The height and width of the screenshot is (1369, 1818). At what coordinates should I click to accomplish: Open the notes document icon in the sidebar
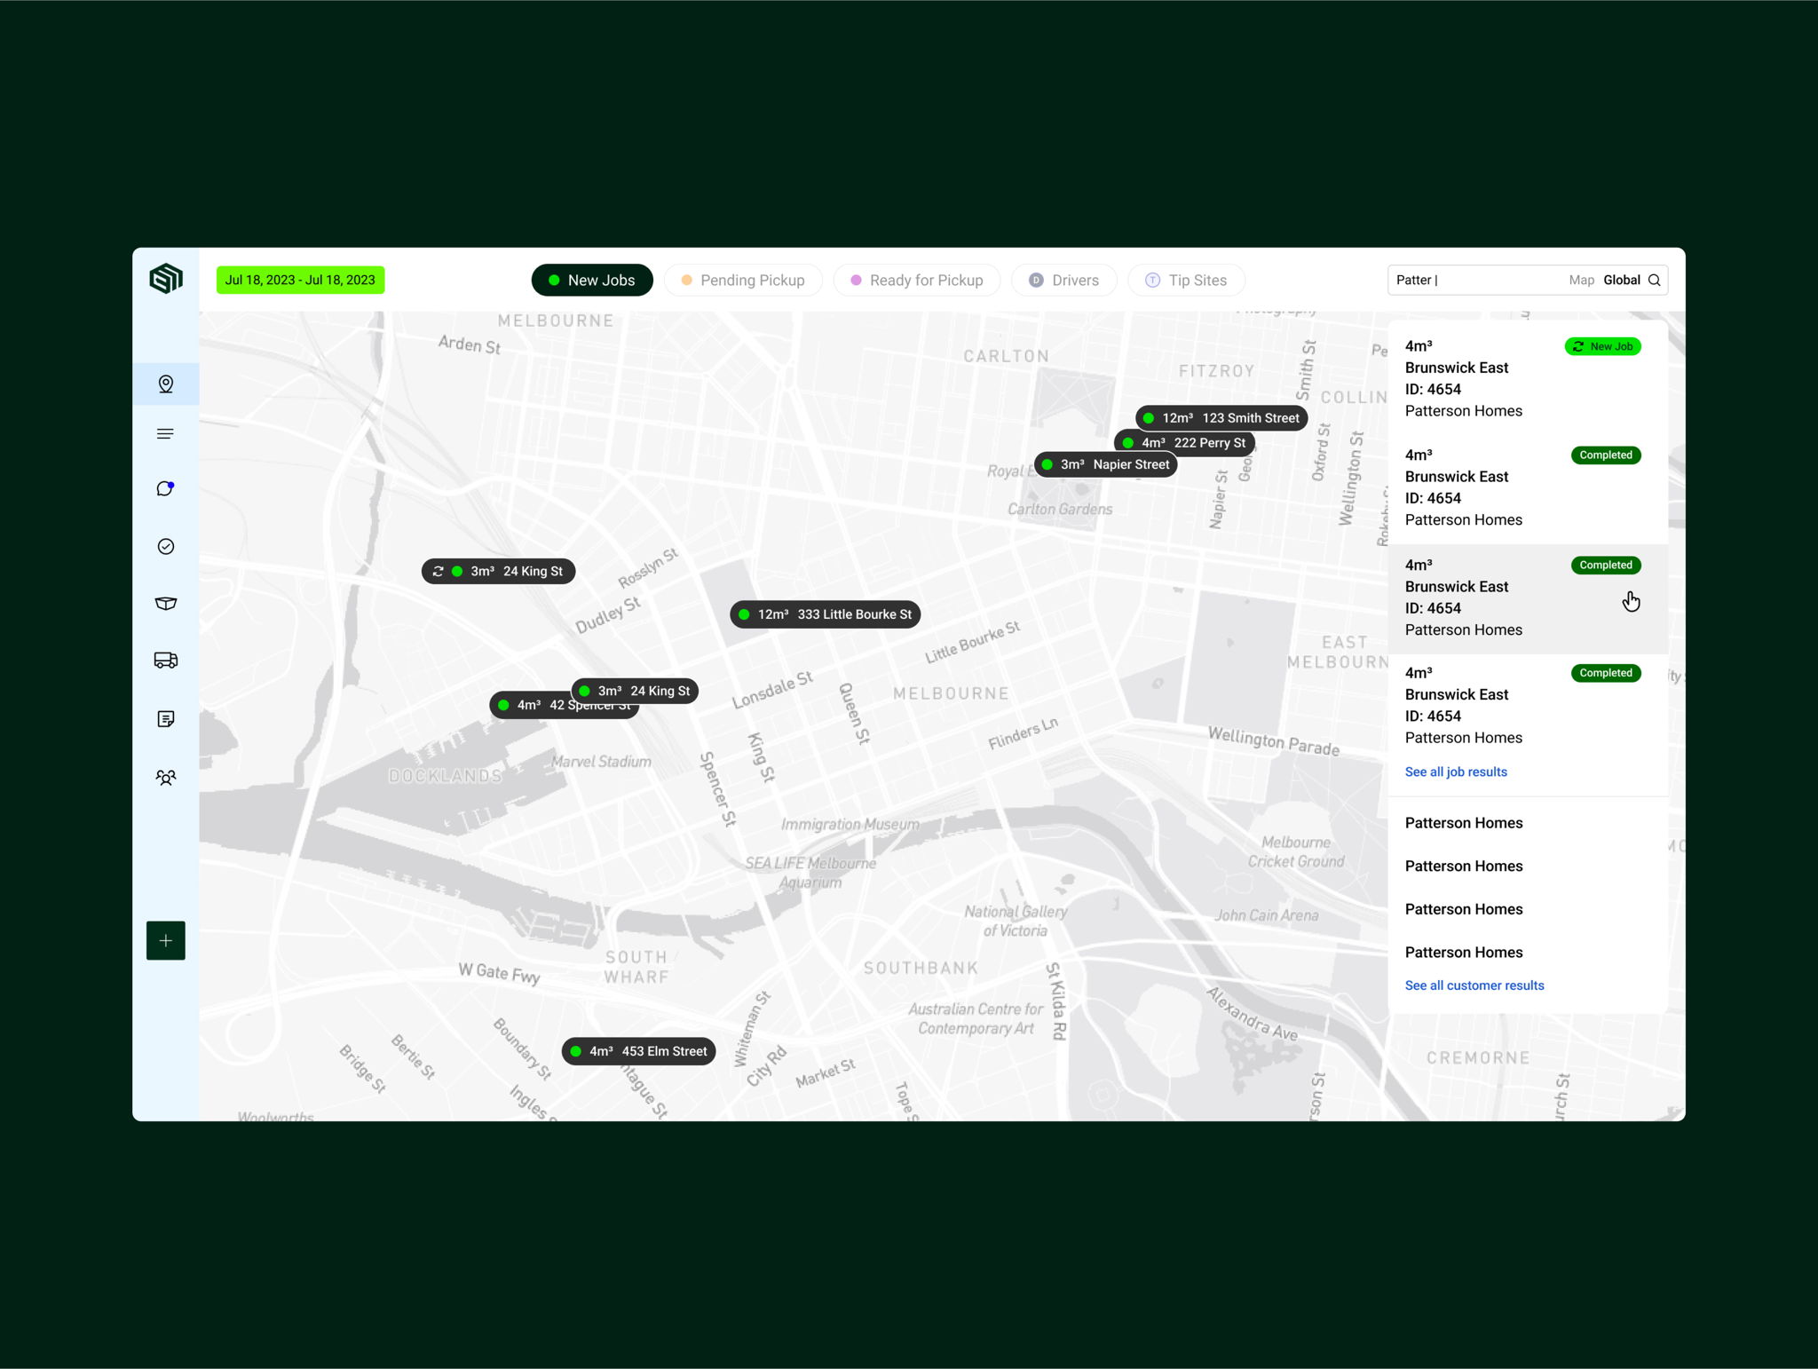(166, 719)
